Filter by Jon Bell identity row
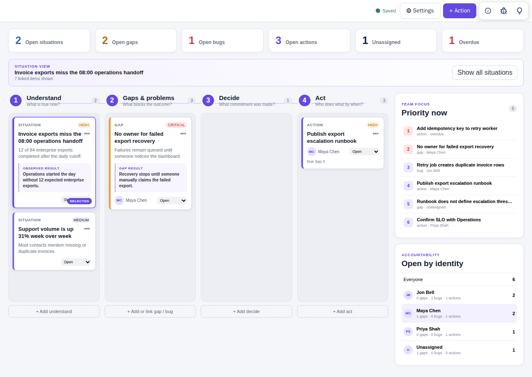The image size is (532, 377). (459, 295)
